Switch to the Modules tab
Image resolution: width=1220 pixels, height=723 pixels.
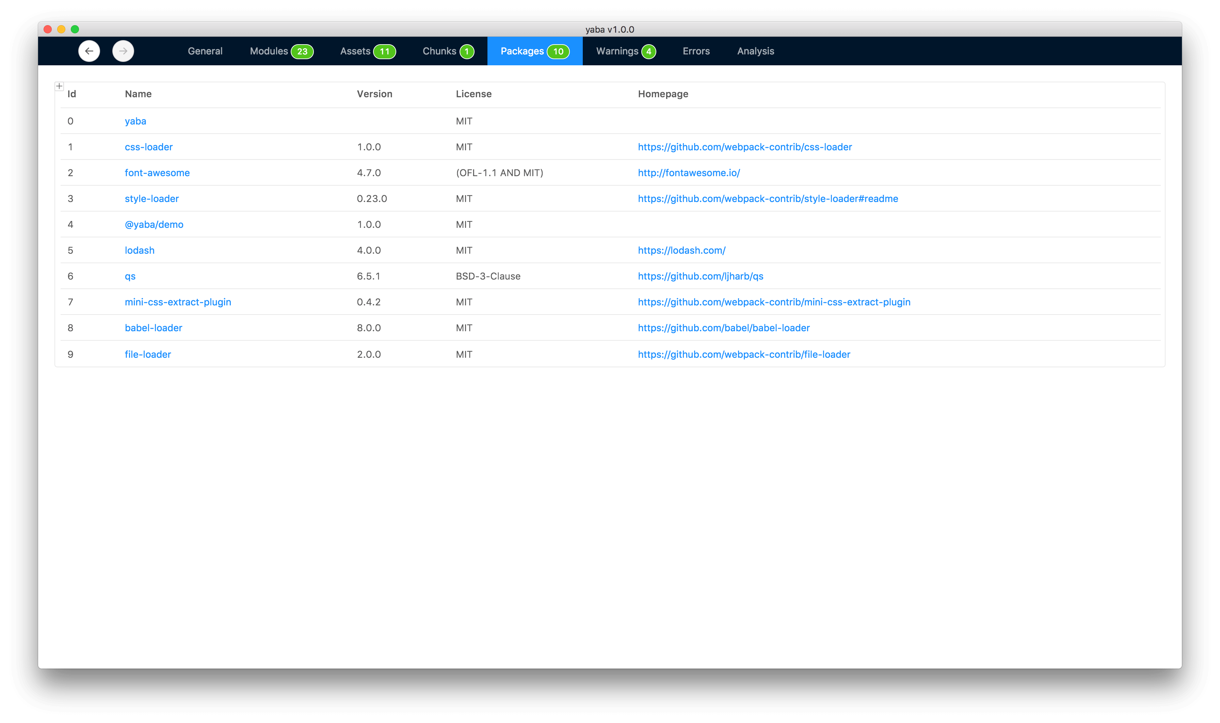[x=282, y=51]
